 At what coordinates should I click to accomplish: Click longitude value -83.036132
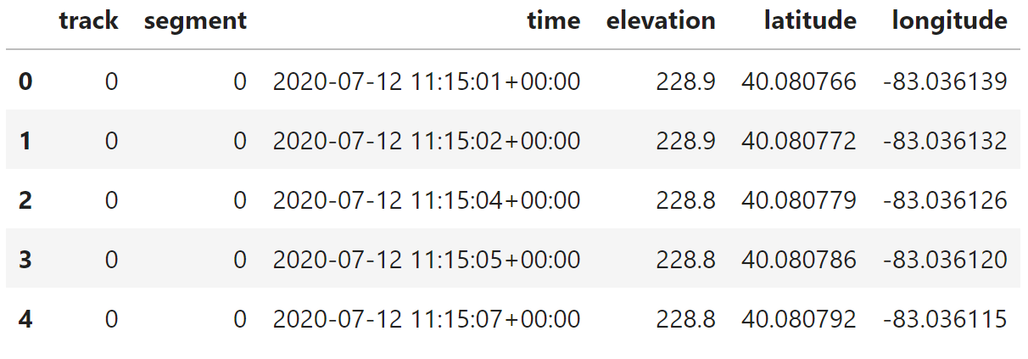(x=945, y=141)
